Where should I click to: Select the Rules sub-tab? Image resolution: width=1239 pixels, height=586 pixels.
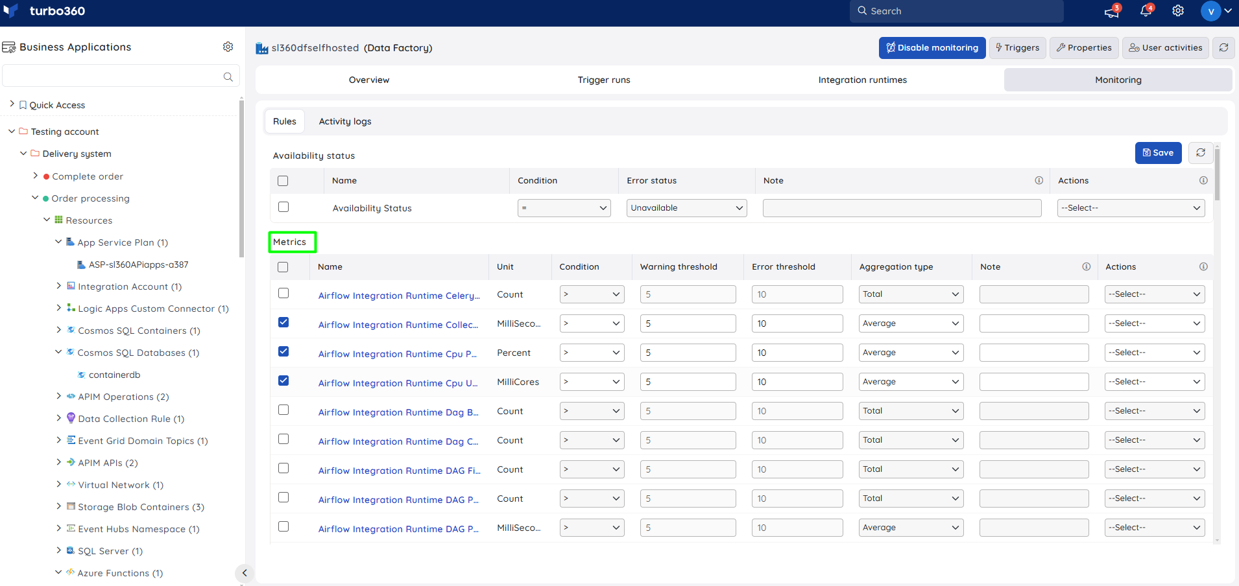[285, 121]
